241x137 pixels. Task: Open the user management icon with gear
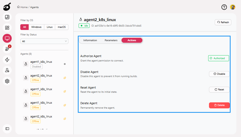pyautogui.click(x=7, y=70)
